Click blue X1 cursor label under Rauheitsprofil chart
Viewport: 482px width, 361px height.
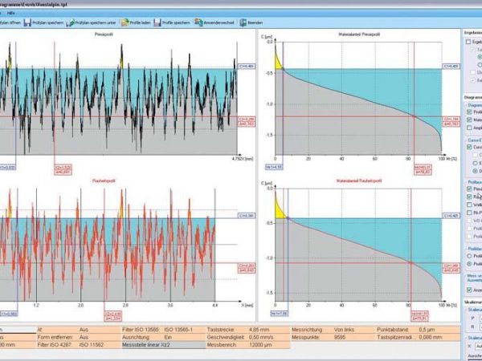tap(8, 314)
